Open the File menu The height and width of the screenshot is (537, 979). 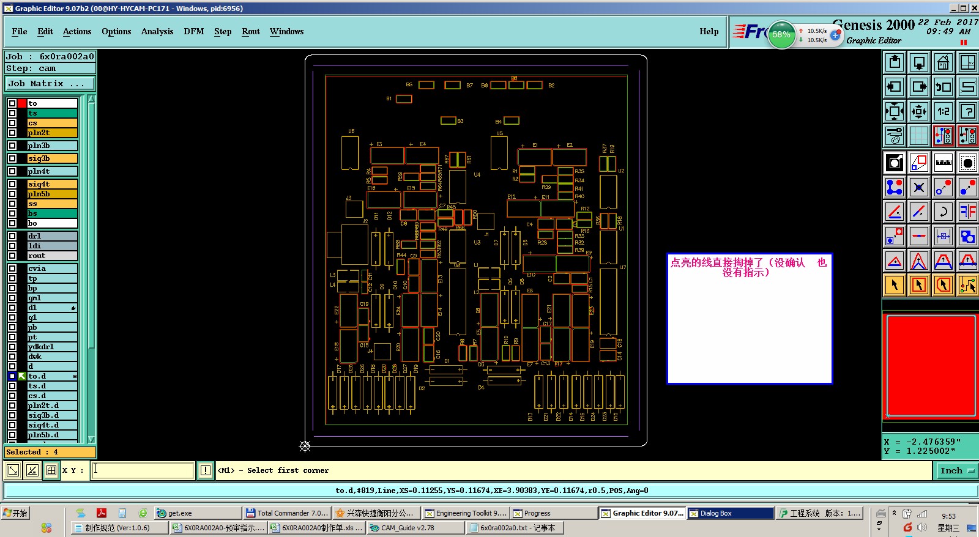coord(20,32)
